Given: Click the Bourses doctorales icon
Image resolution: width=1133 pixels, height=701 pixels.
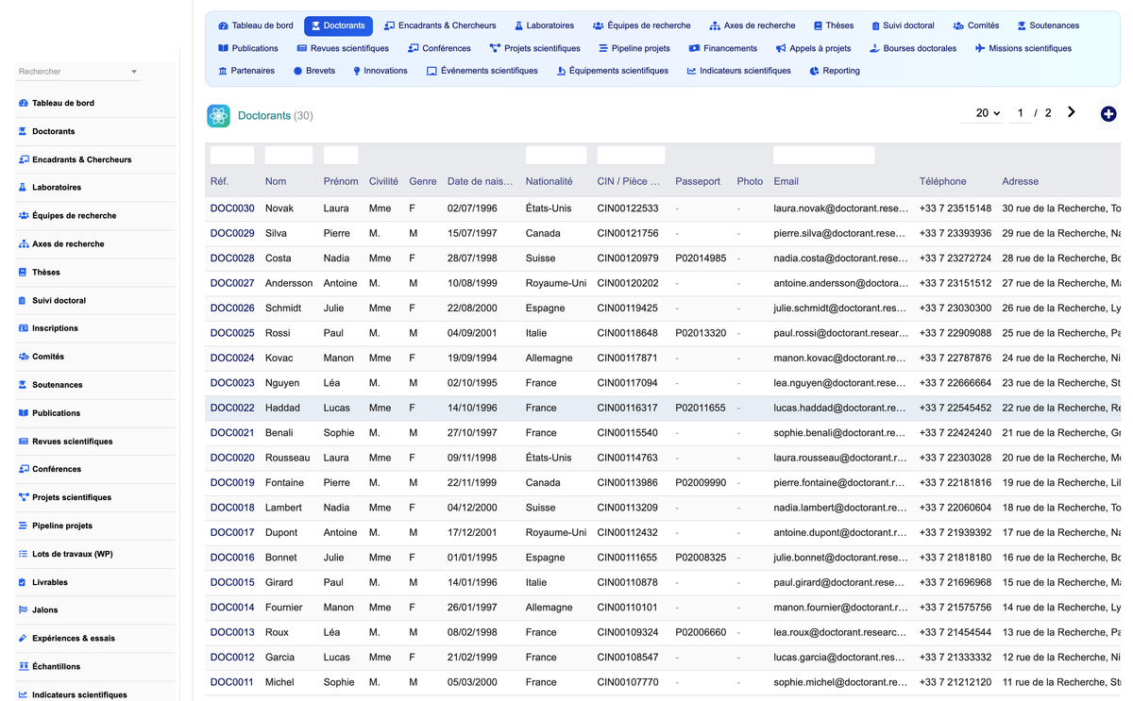Looking at the screenshot, I should (x=874, y=48).
